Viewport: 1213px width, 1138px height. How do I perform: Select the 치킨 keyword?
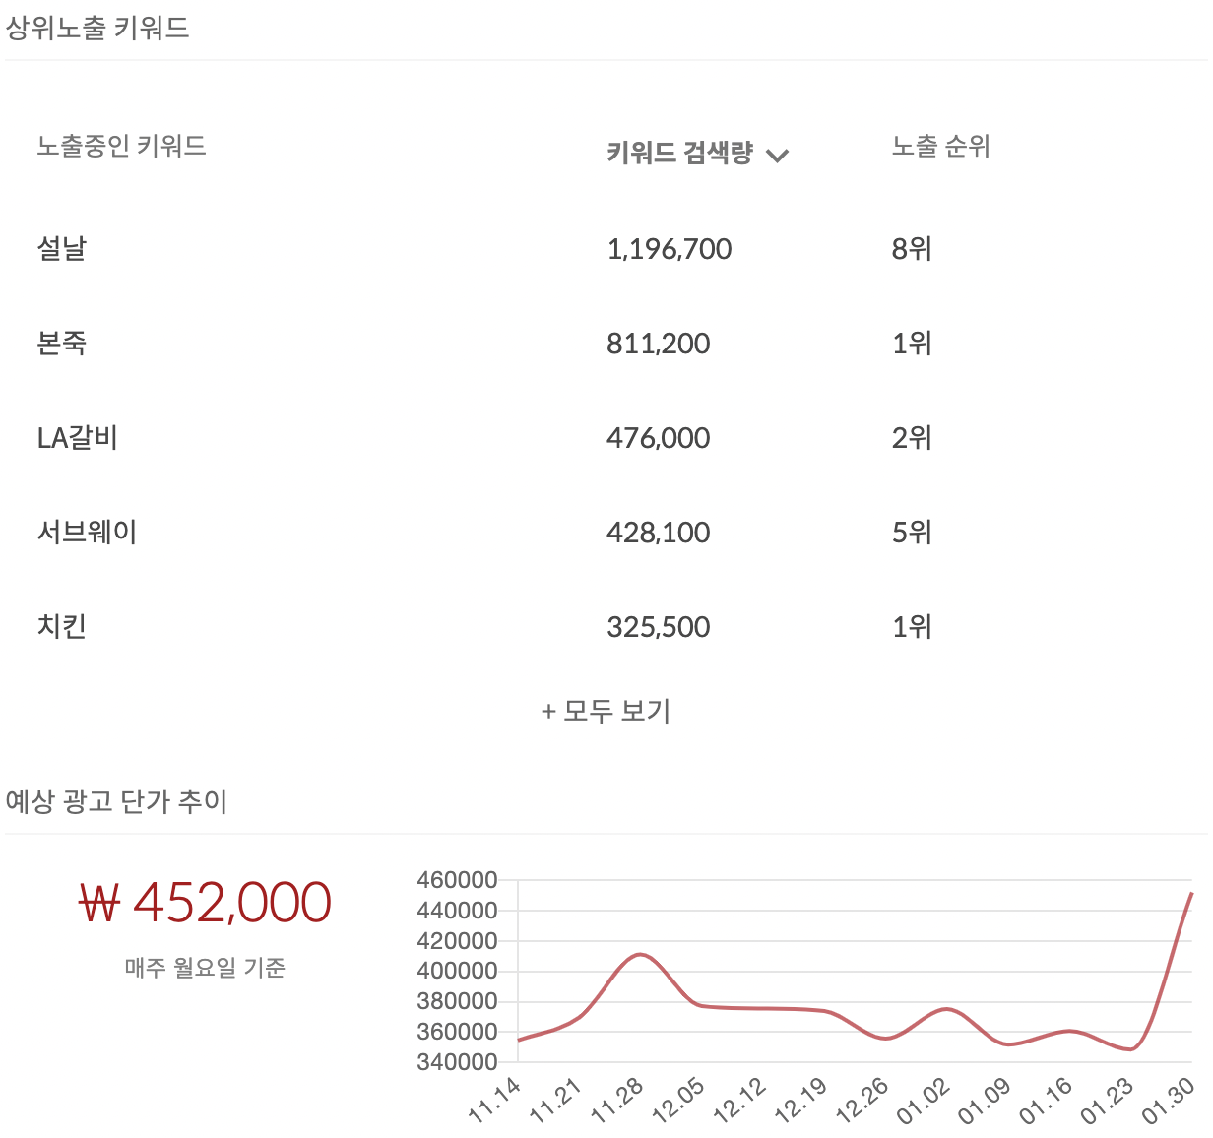(61, 626)
